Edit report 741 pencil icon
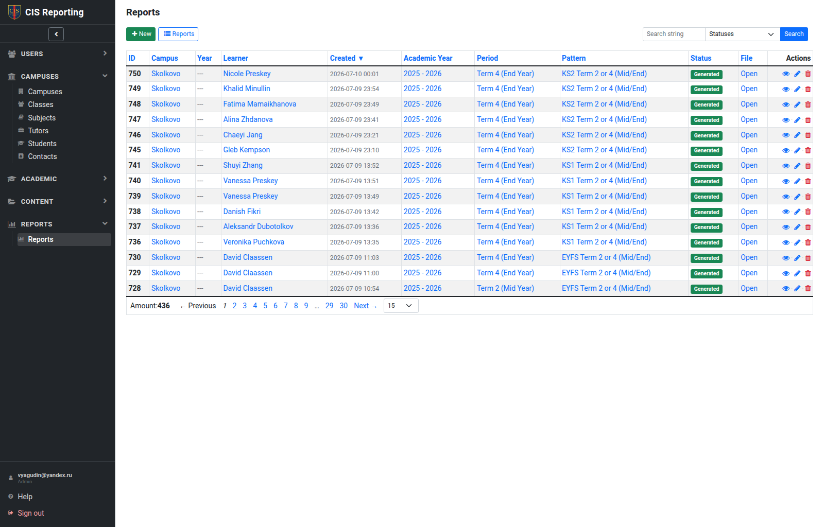This screenshot has width=824, height=527. click(x=797, y=166)
